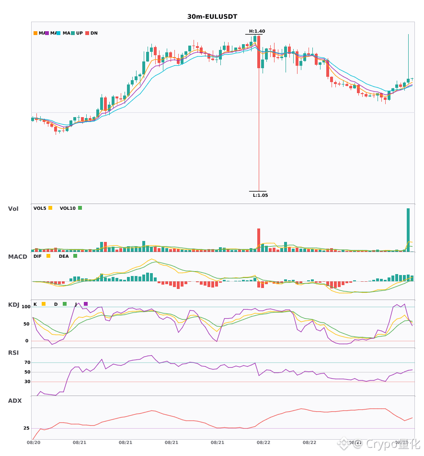Click the green VOL10 legend swatch
This screenshot has height=456, width=424.
click(80, 208)
